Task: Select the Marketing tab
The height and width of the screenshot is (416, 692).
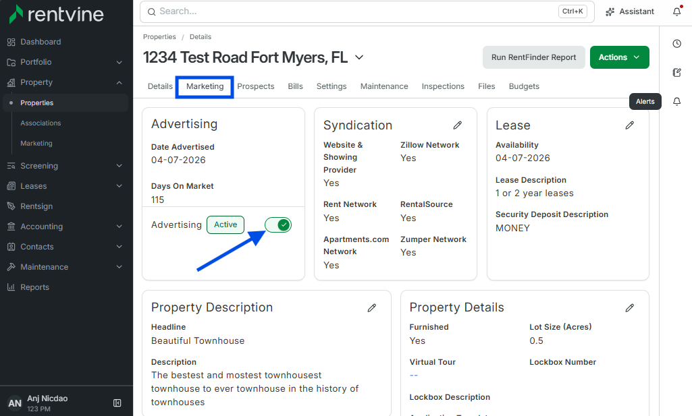Action: [x=205, y=86]
